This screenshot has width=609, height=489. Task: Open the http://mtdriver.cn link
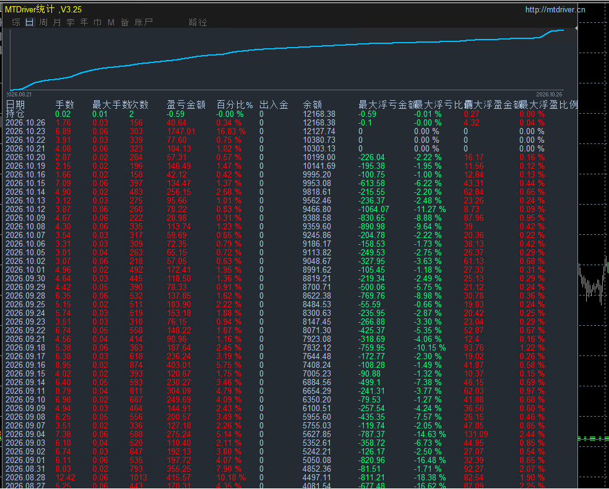pos(555,10)
